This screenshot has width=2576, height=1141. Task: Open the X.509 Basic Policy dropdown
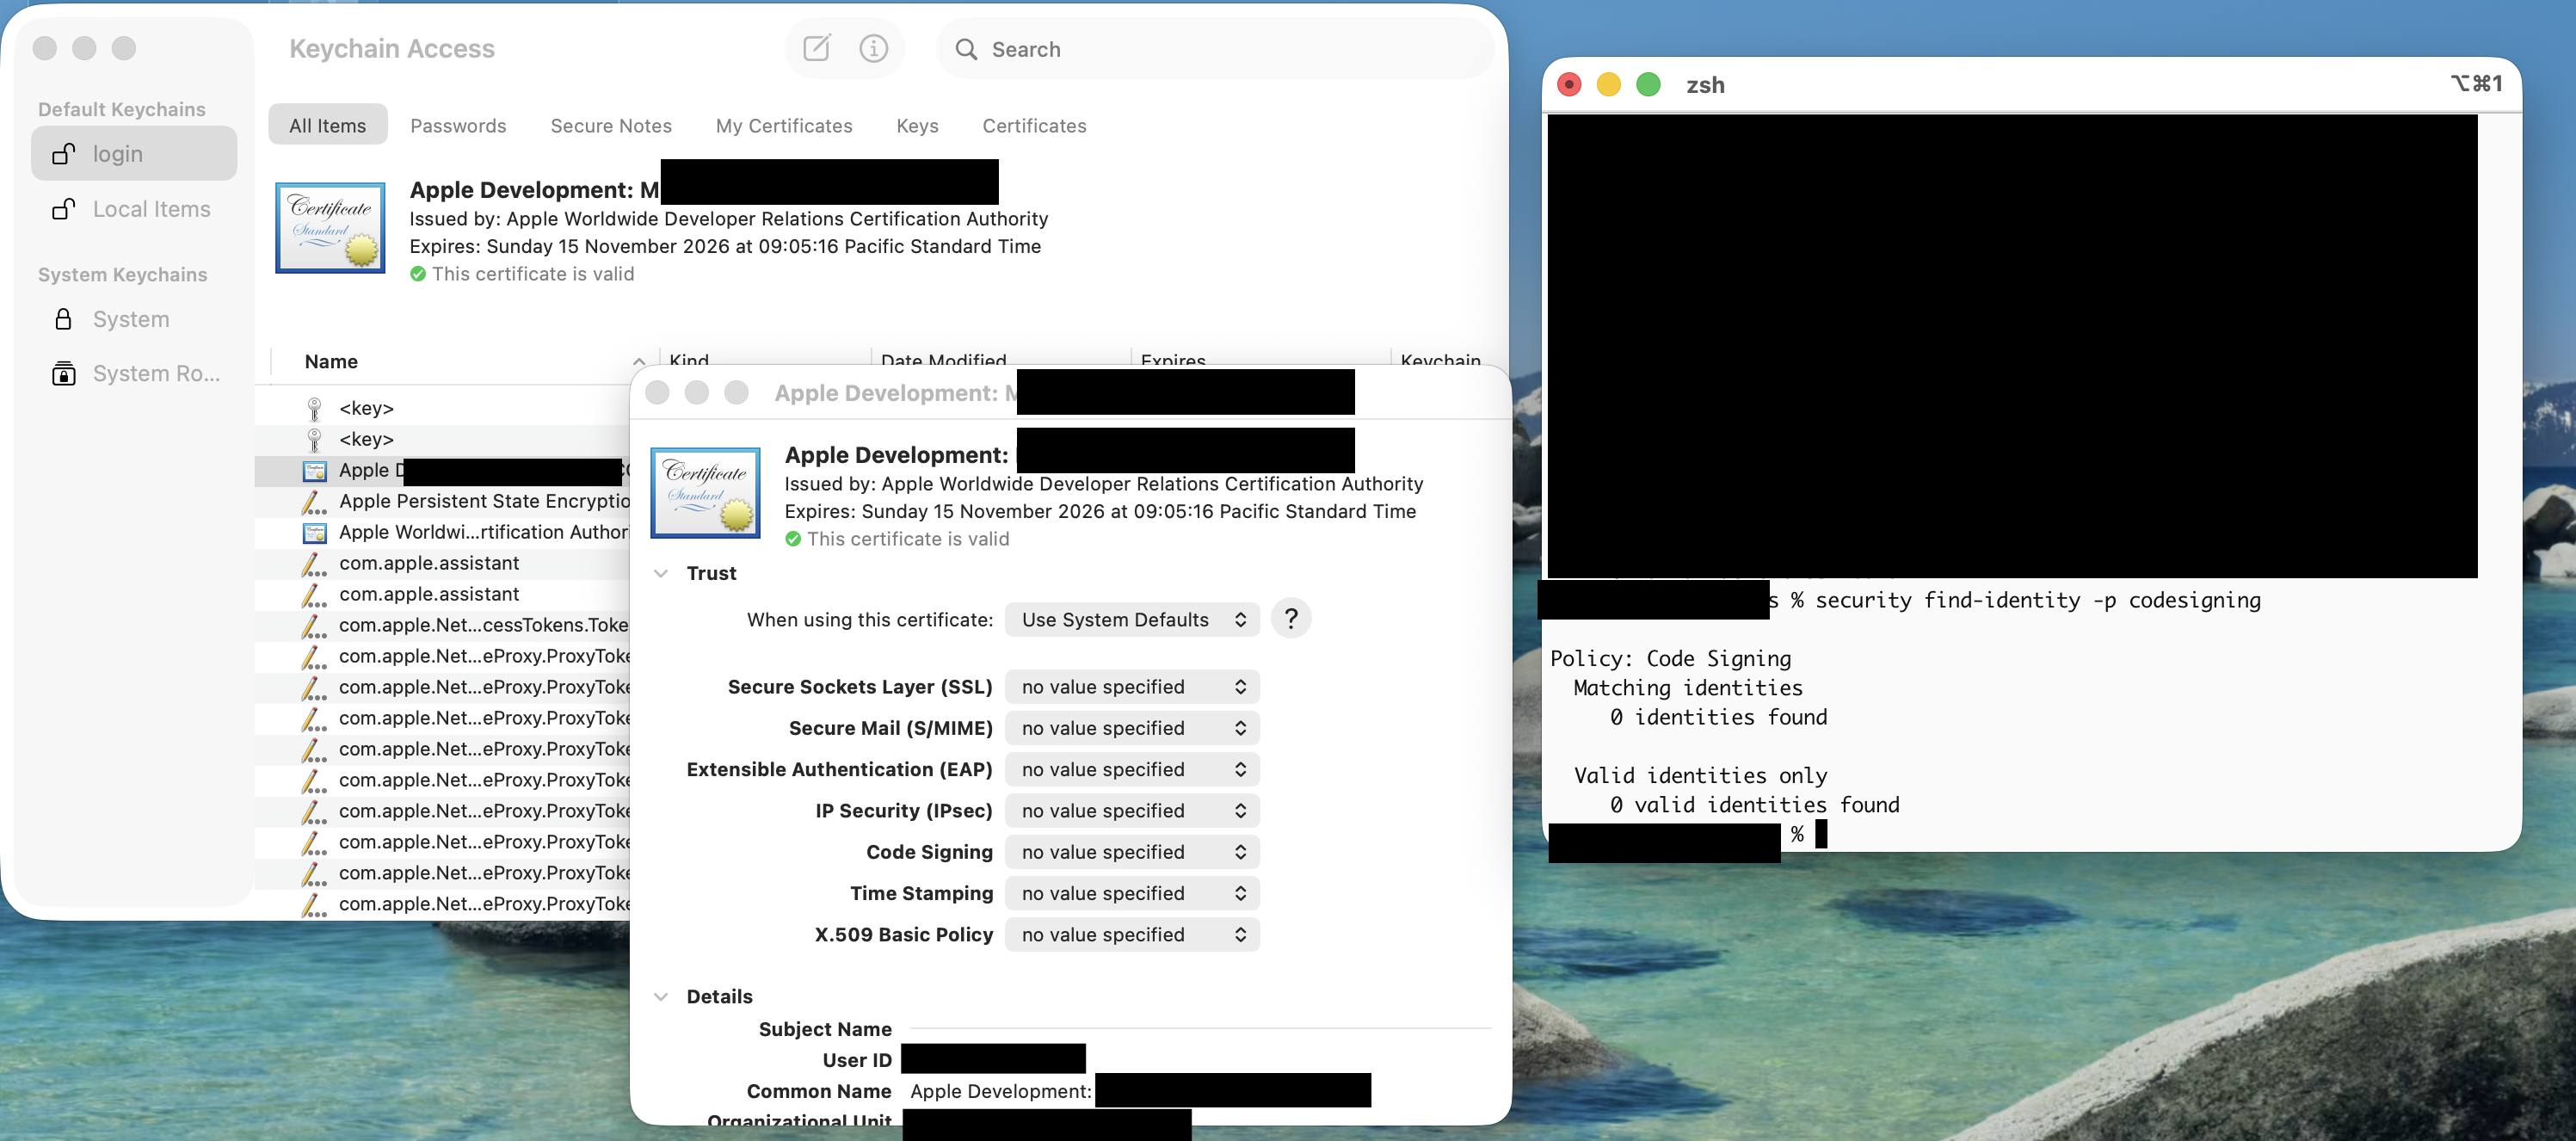(1131, 934)
